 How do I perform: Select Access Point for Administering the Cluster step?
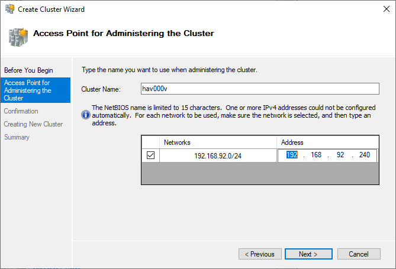tap(35, 90)
